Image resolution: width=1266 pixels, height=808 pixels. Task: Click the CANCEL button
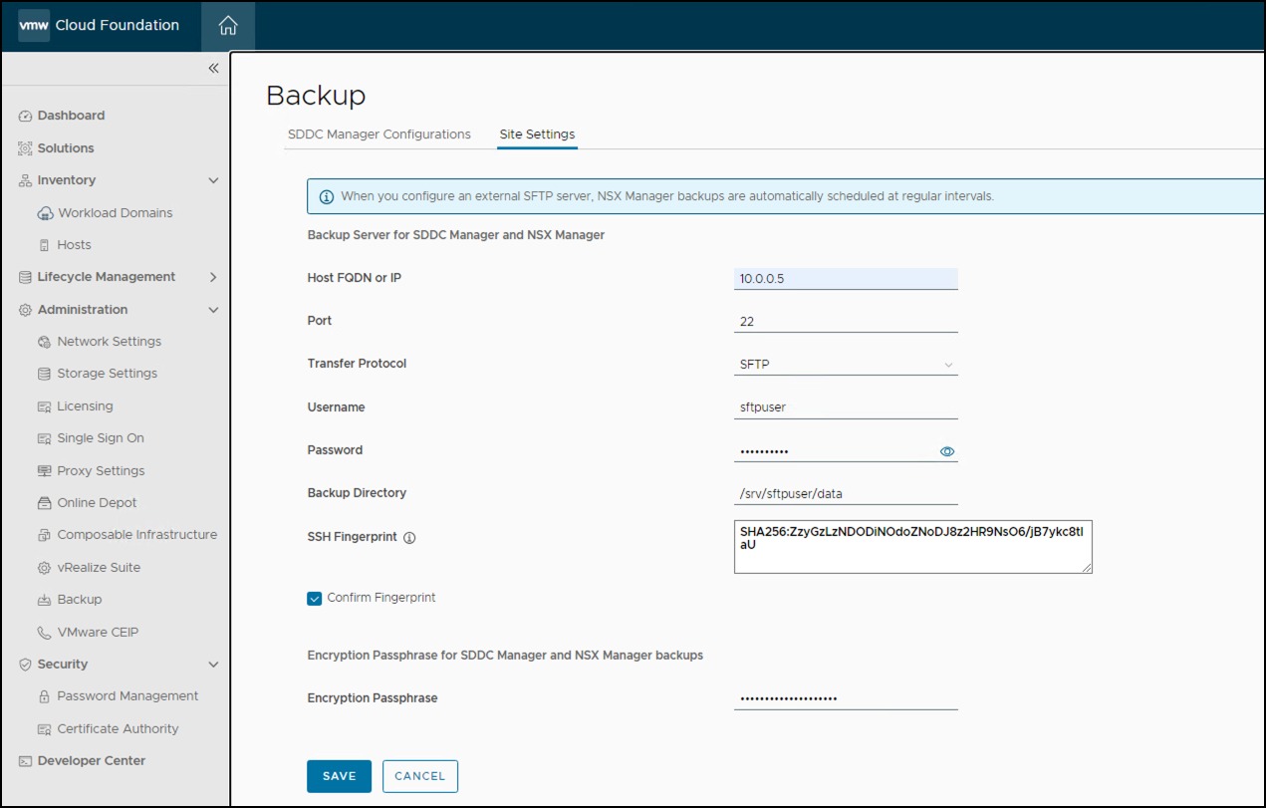[x=420, y=776]
